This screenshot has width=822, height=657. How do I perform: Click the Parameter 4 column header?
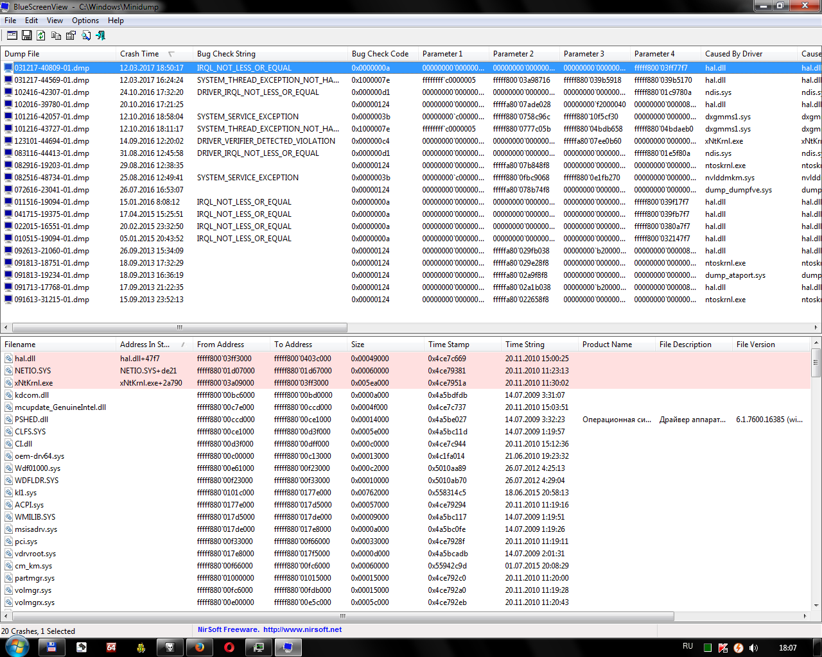[x=666, y=54]
